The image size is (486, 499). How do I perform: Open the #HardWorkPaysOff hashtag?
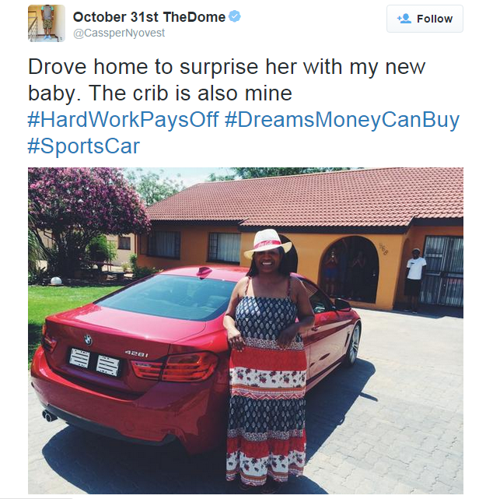pos(122,120)
